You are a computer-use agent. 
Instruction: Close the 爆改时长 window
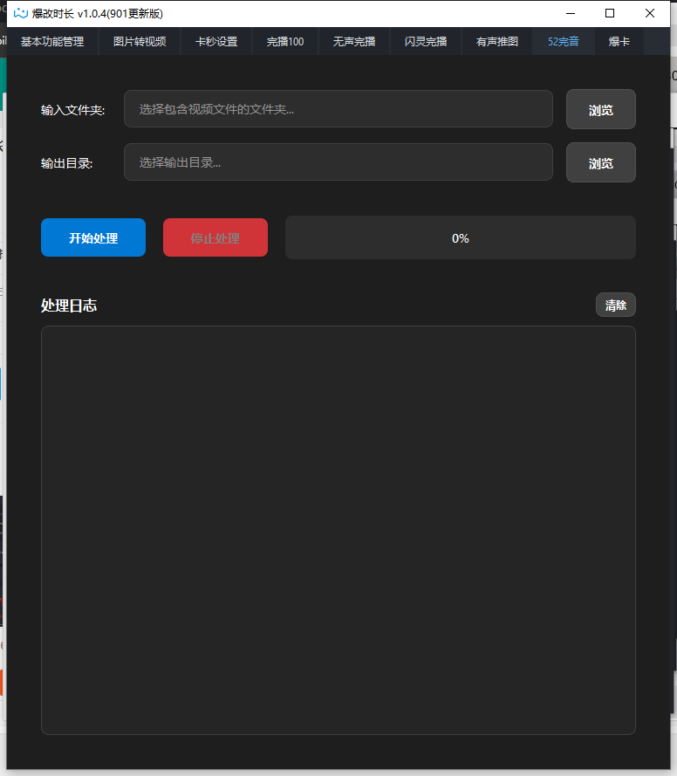[650, 13]
